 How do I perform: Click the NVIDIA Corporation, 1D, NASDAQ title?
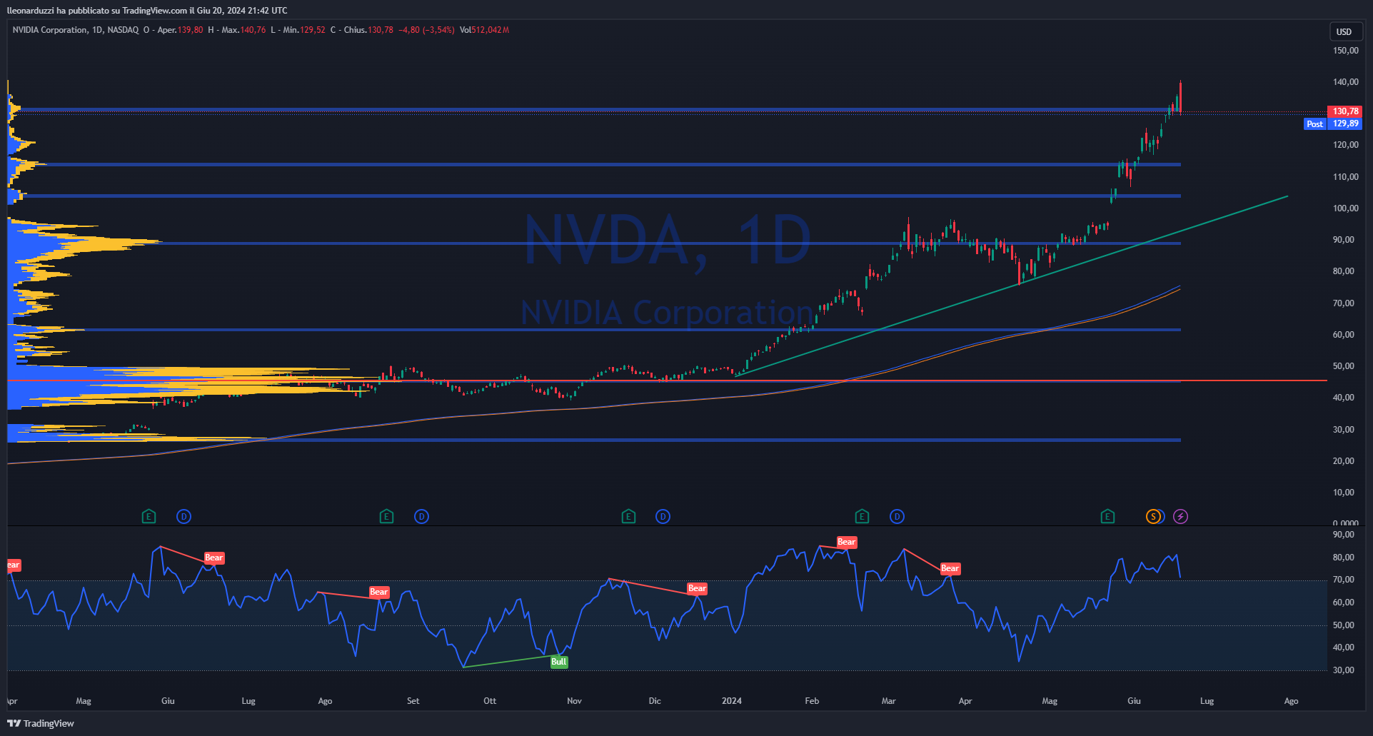76,30
